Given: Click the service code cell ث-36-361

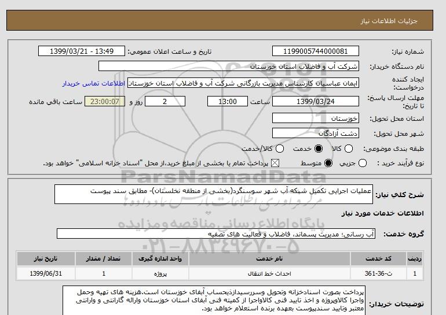Looking at the screenshot, I should tap(378, 273).
